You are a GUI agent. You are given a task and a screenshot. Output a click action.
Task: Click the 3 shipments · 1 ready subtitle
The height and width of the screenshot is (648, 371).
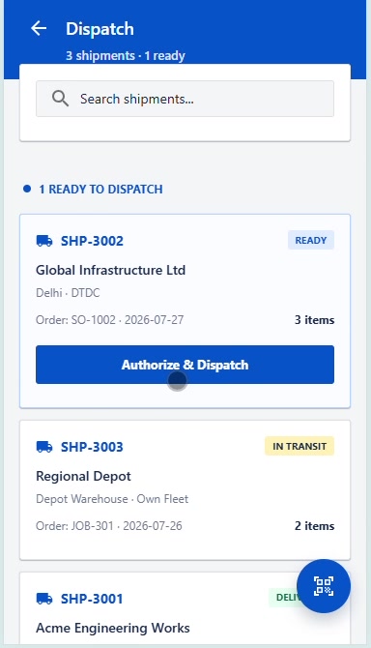pos(126,56)
